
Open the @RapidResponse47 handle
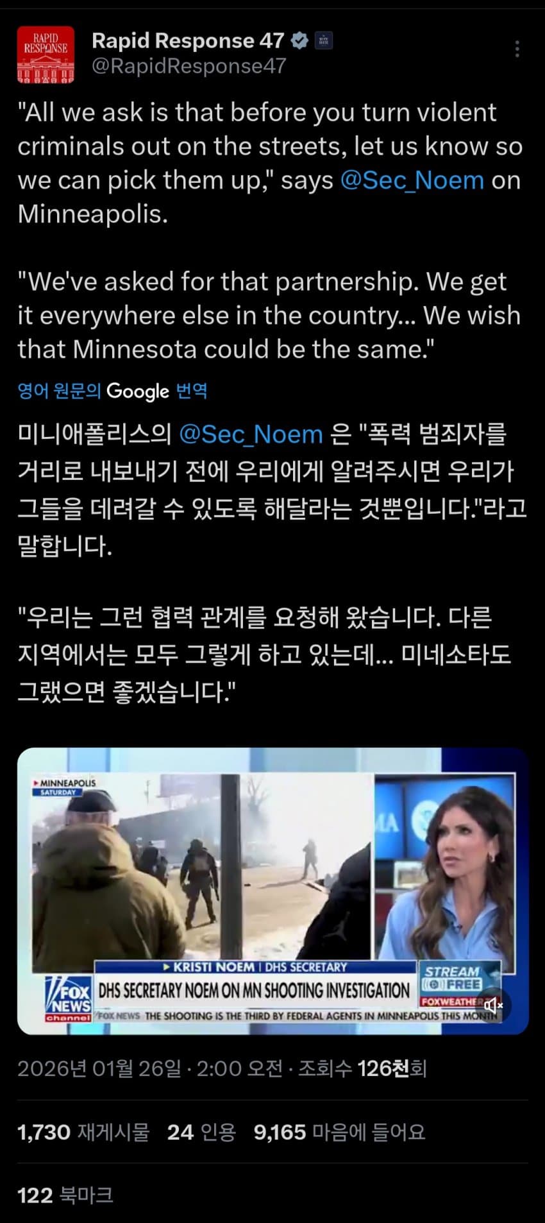coord(189,65)
